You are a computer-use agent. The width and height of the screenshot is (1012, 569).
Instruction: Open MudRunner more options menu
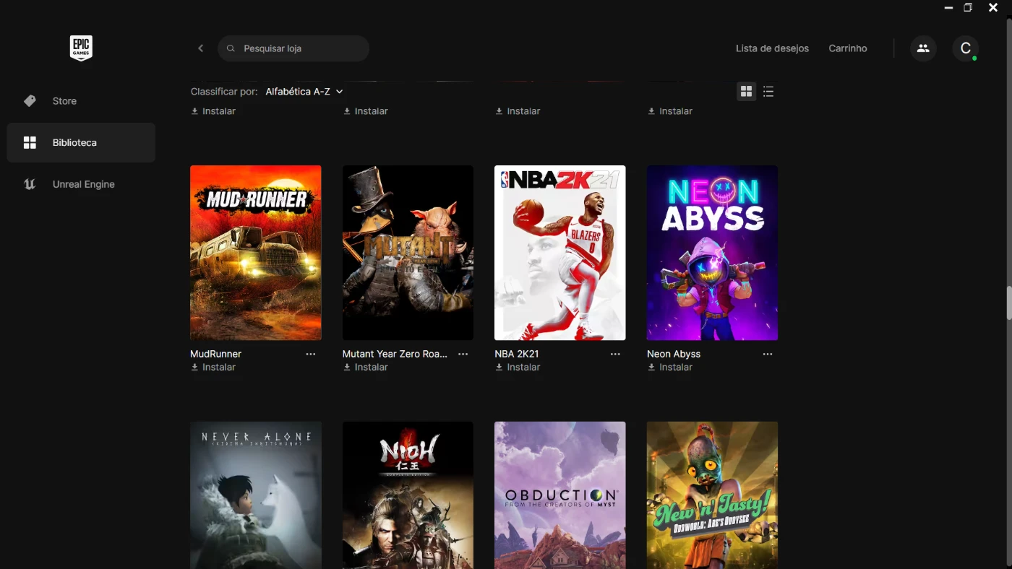pyautogui.click(x=311, y=354)
